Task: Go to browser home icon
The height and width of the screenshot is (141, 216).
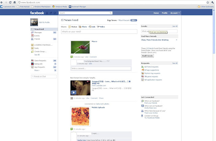Action: pyautogui.click(x=15, y=2)
